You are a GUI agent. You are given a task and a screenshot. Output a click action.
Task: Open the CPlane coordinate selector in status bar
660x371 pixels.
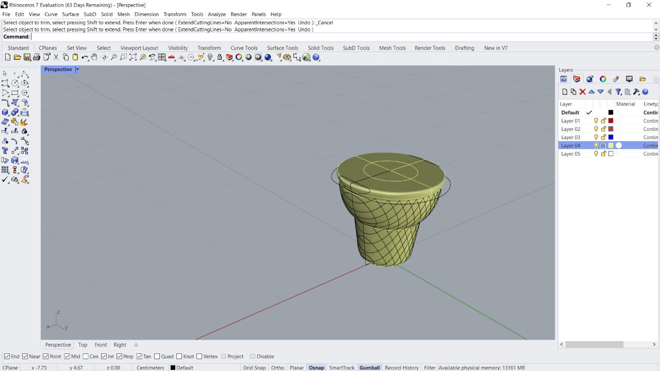pyautogui.click(x=10, y=367)
